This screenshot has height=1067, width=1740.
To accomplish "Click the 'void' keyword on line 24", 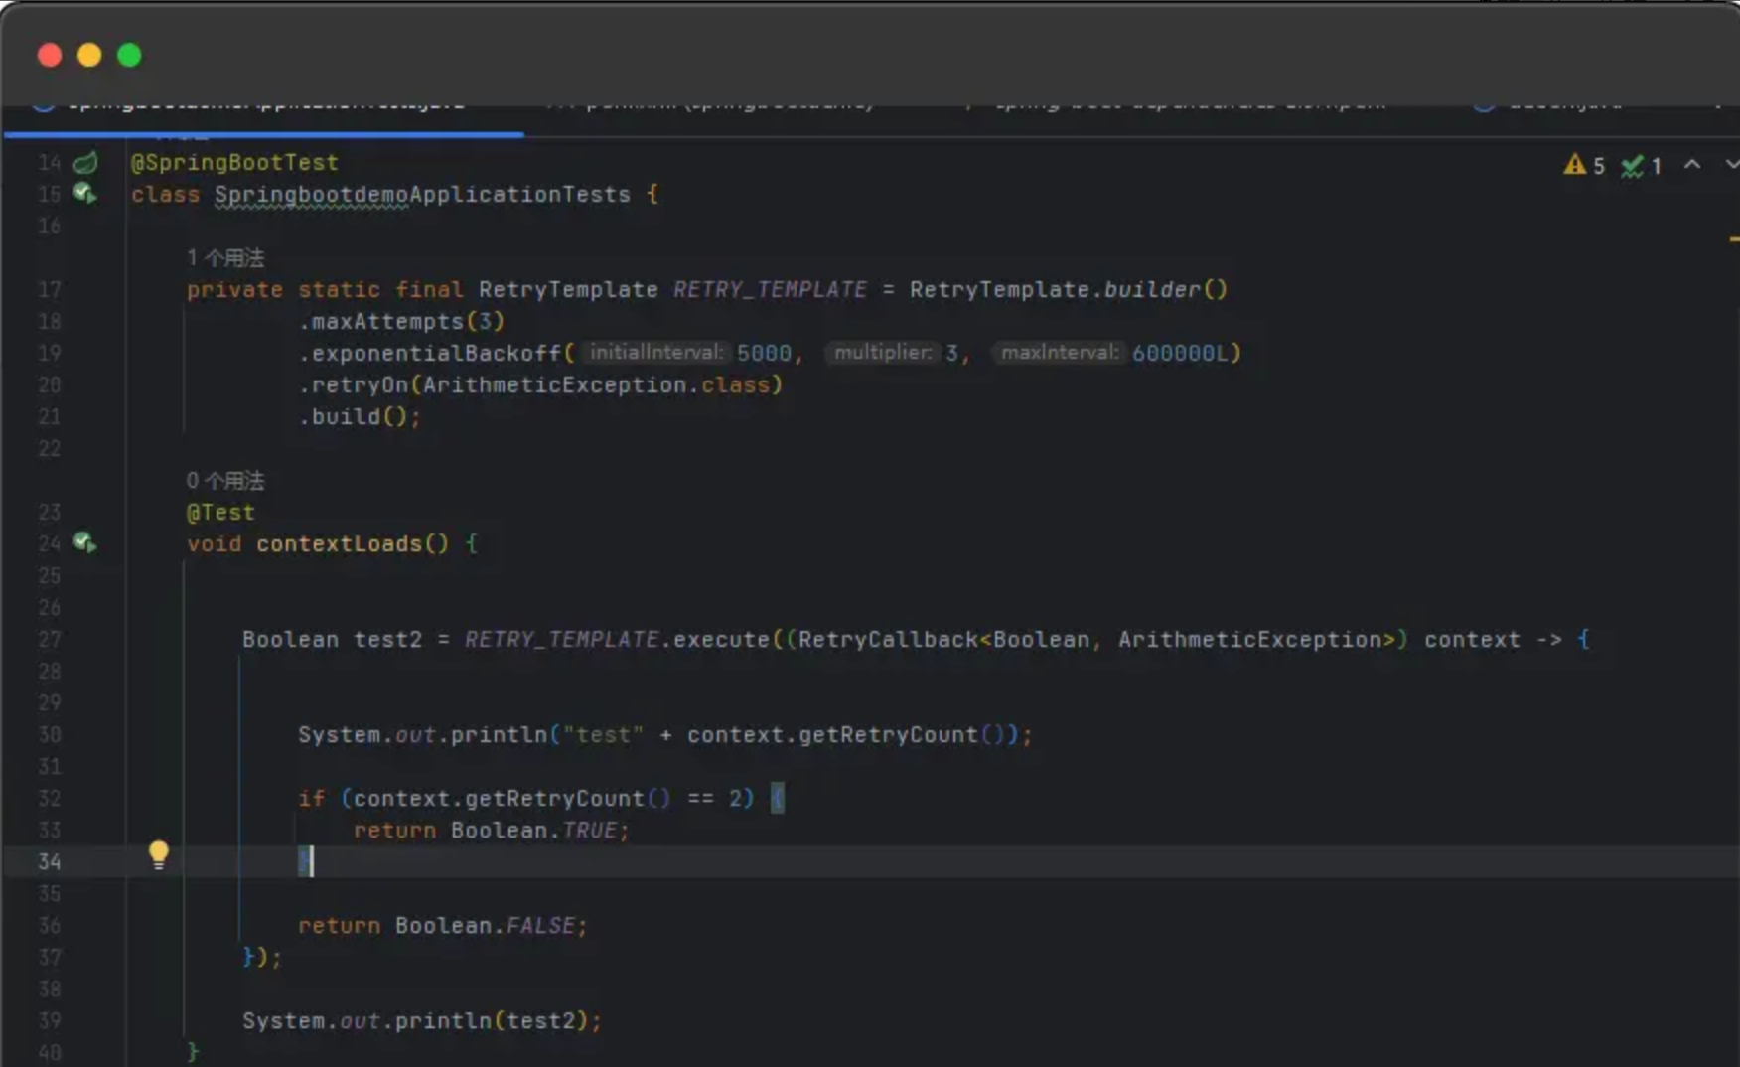I will pos(214,544).
